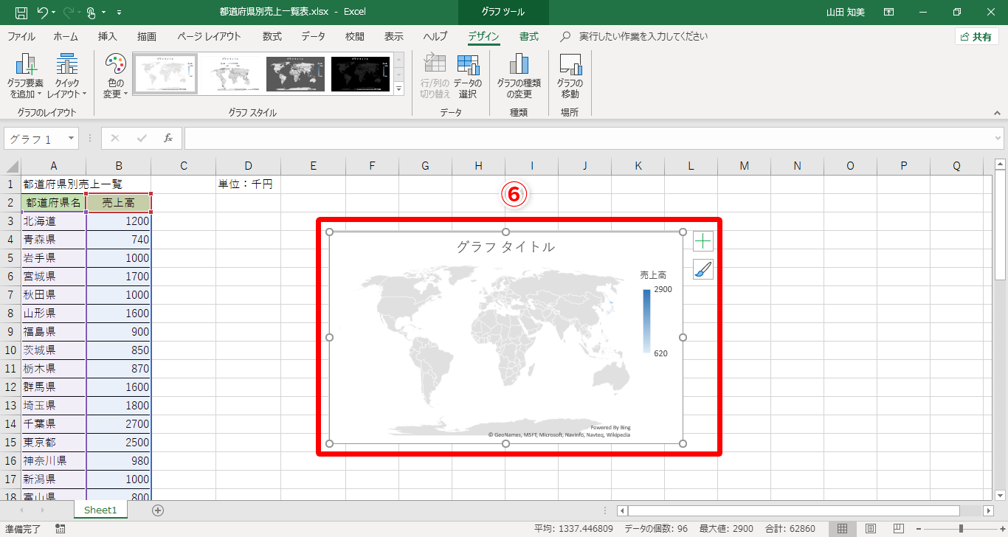This screenshot has height=537, width=1008.
Task: Undo the last action
Action: coord(42,13)
